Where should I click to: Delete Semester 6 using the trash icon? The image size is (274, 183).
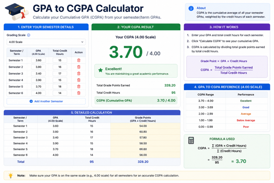[79, 93]
